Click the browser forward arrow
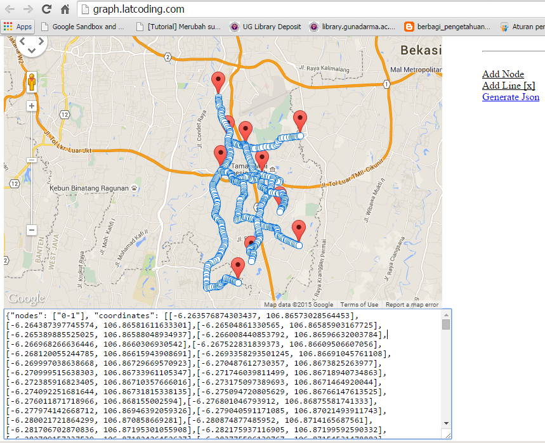The image size is (545, 443). 28,9
